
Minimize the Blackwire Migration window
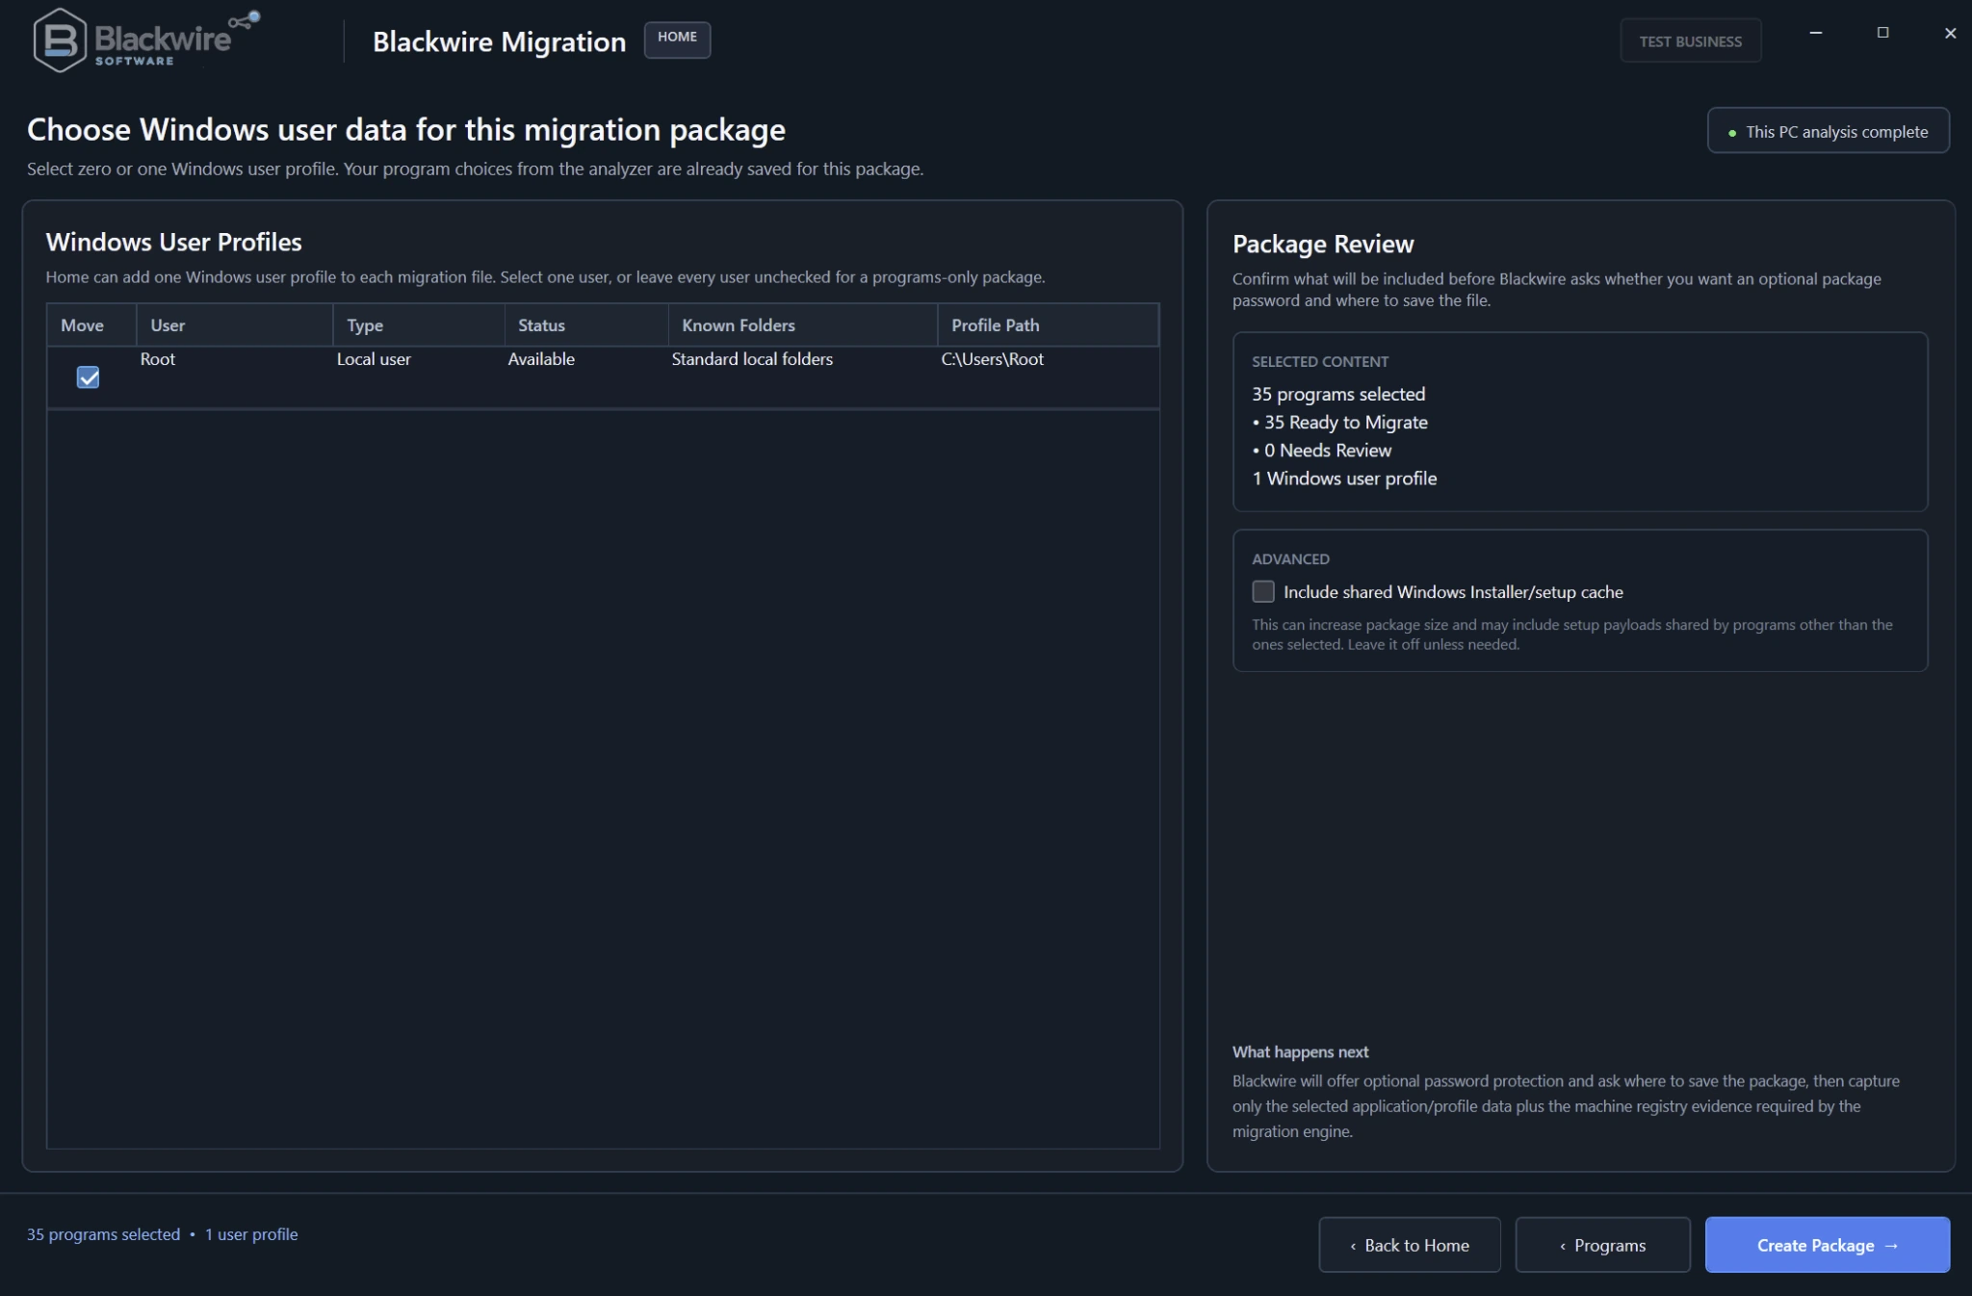click(x=1815, y=33)
